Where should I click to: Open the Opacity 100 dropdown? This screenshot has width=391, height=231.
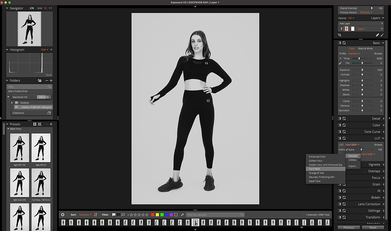[351, 18]
